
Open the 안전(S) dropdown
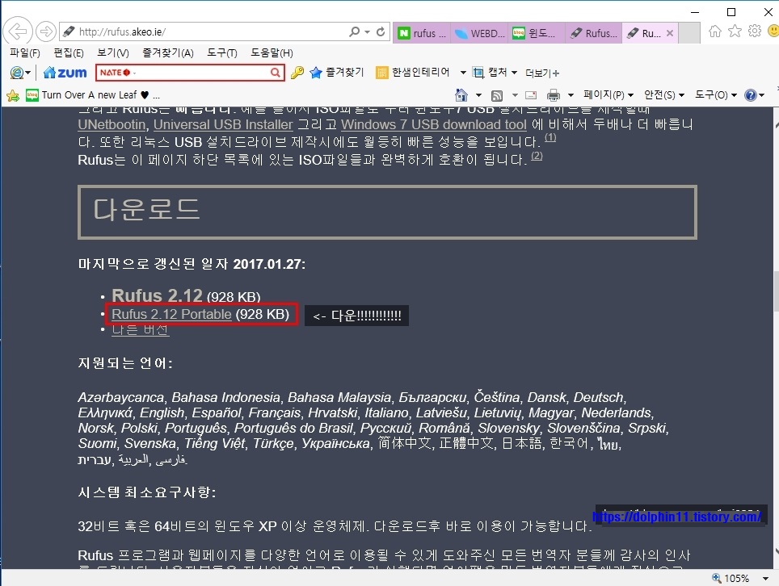664,94
